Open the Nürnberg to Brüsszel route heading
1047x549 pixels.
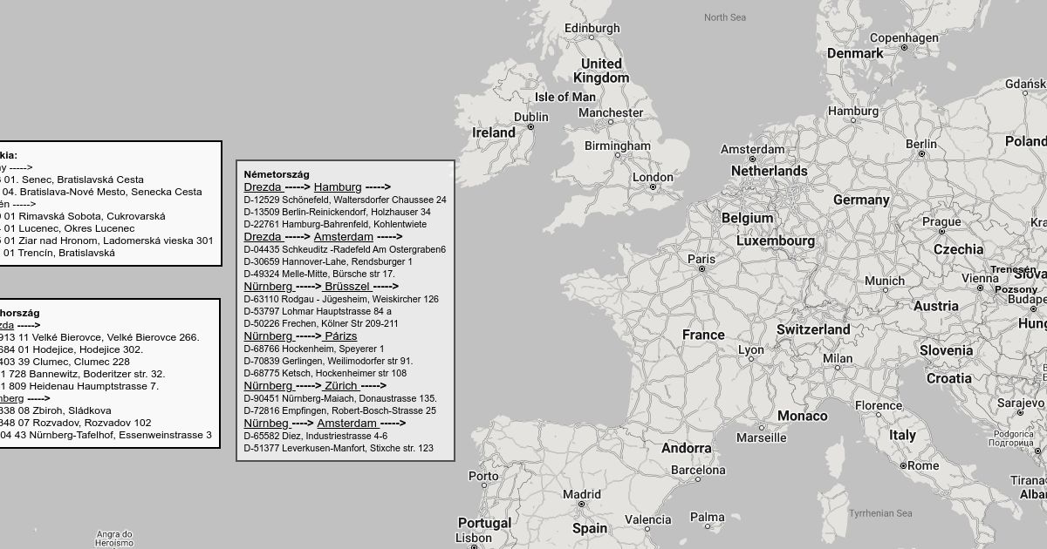(321, 286)
